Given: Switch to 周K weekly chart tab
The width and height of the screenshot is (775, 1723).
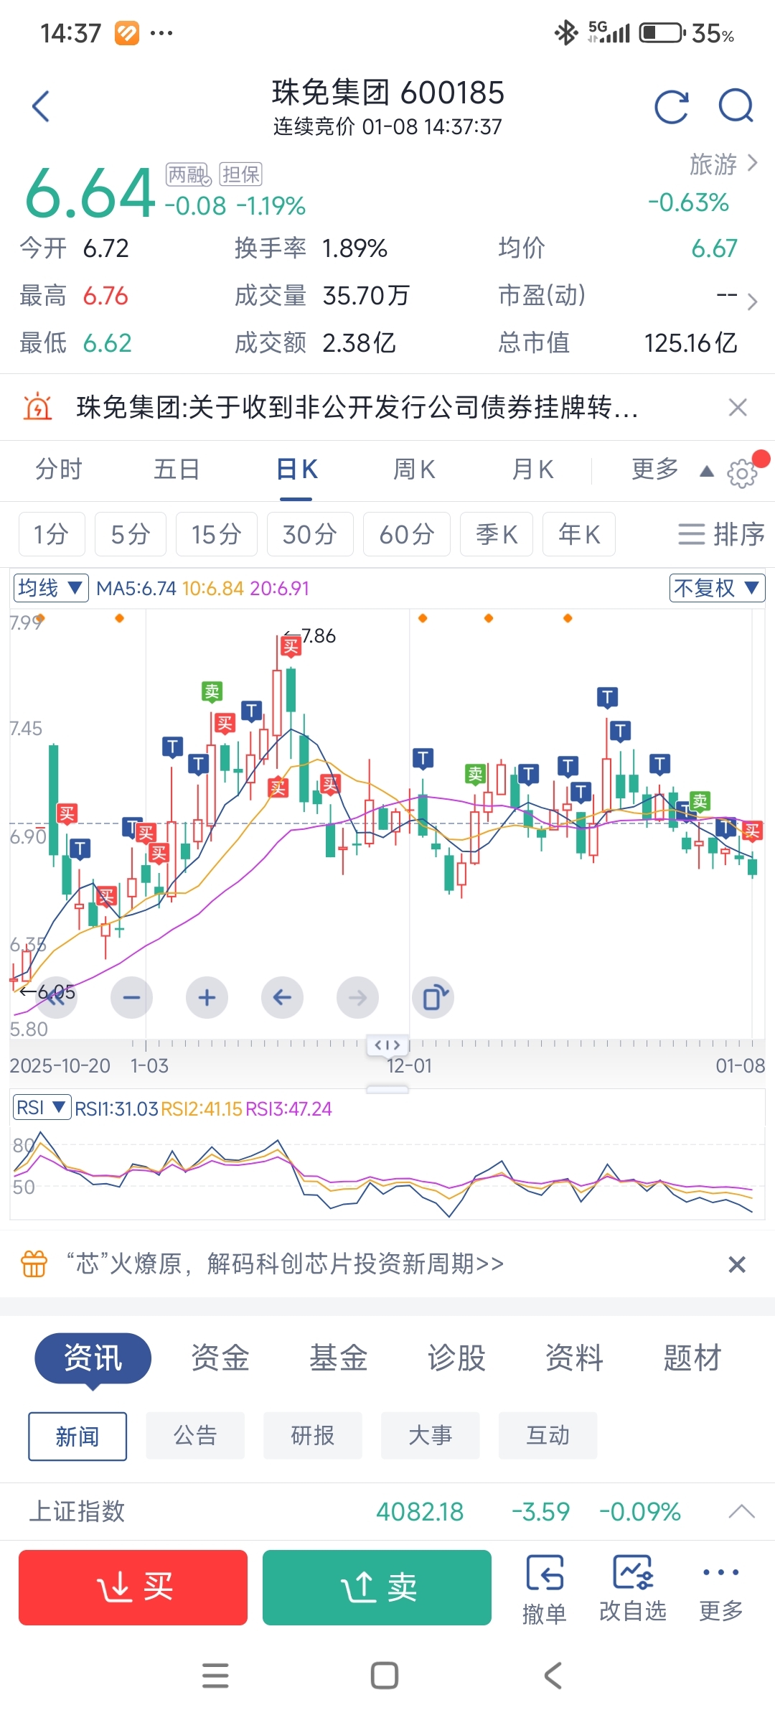Looking at the screenshot, I should 414,470.
